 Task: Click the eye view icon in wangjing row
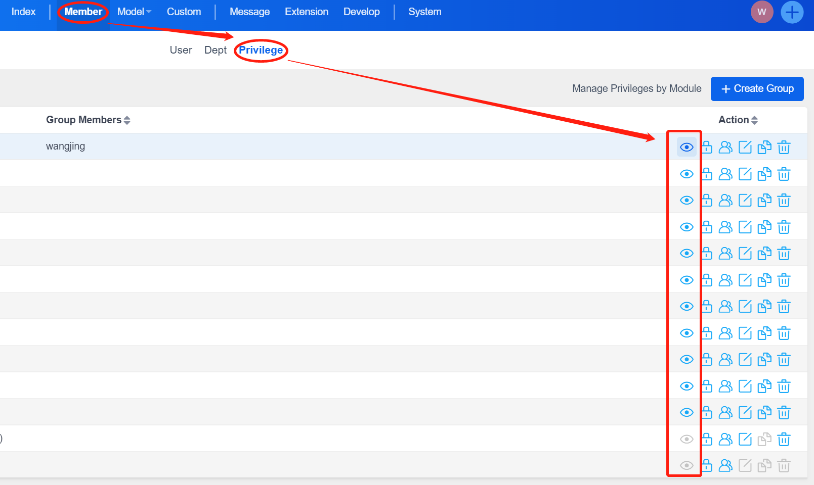click(x=687, y=147)
